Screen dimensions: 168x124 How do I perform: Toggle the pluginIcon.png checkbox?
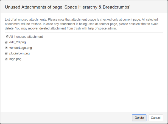tap(6, 53)
